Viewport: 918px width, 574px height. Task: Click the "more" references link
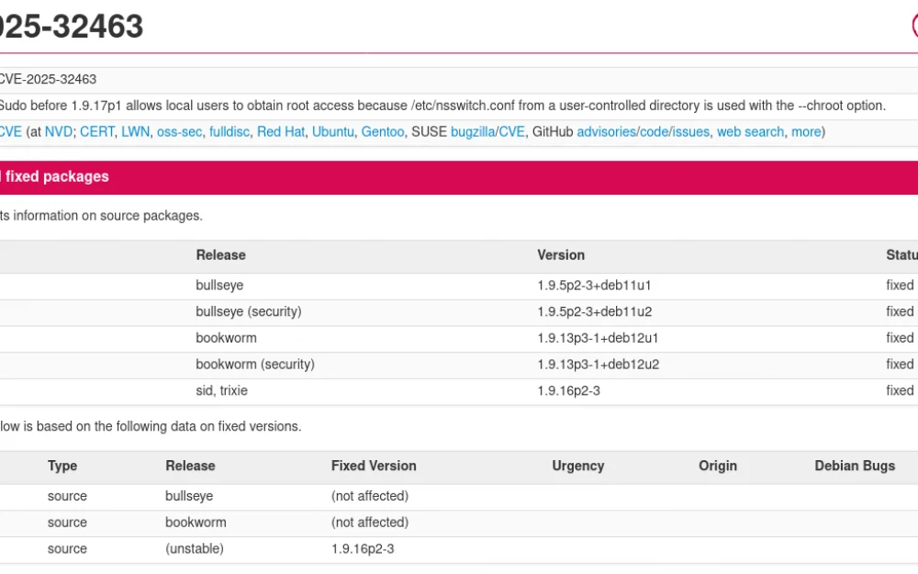click(806, 131)
